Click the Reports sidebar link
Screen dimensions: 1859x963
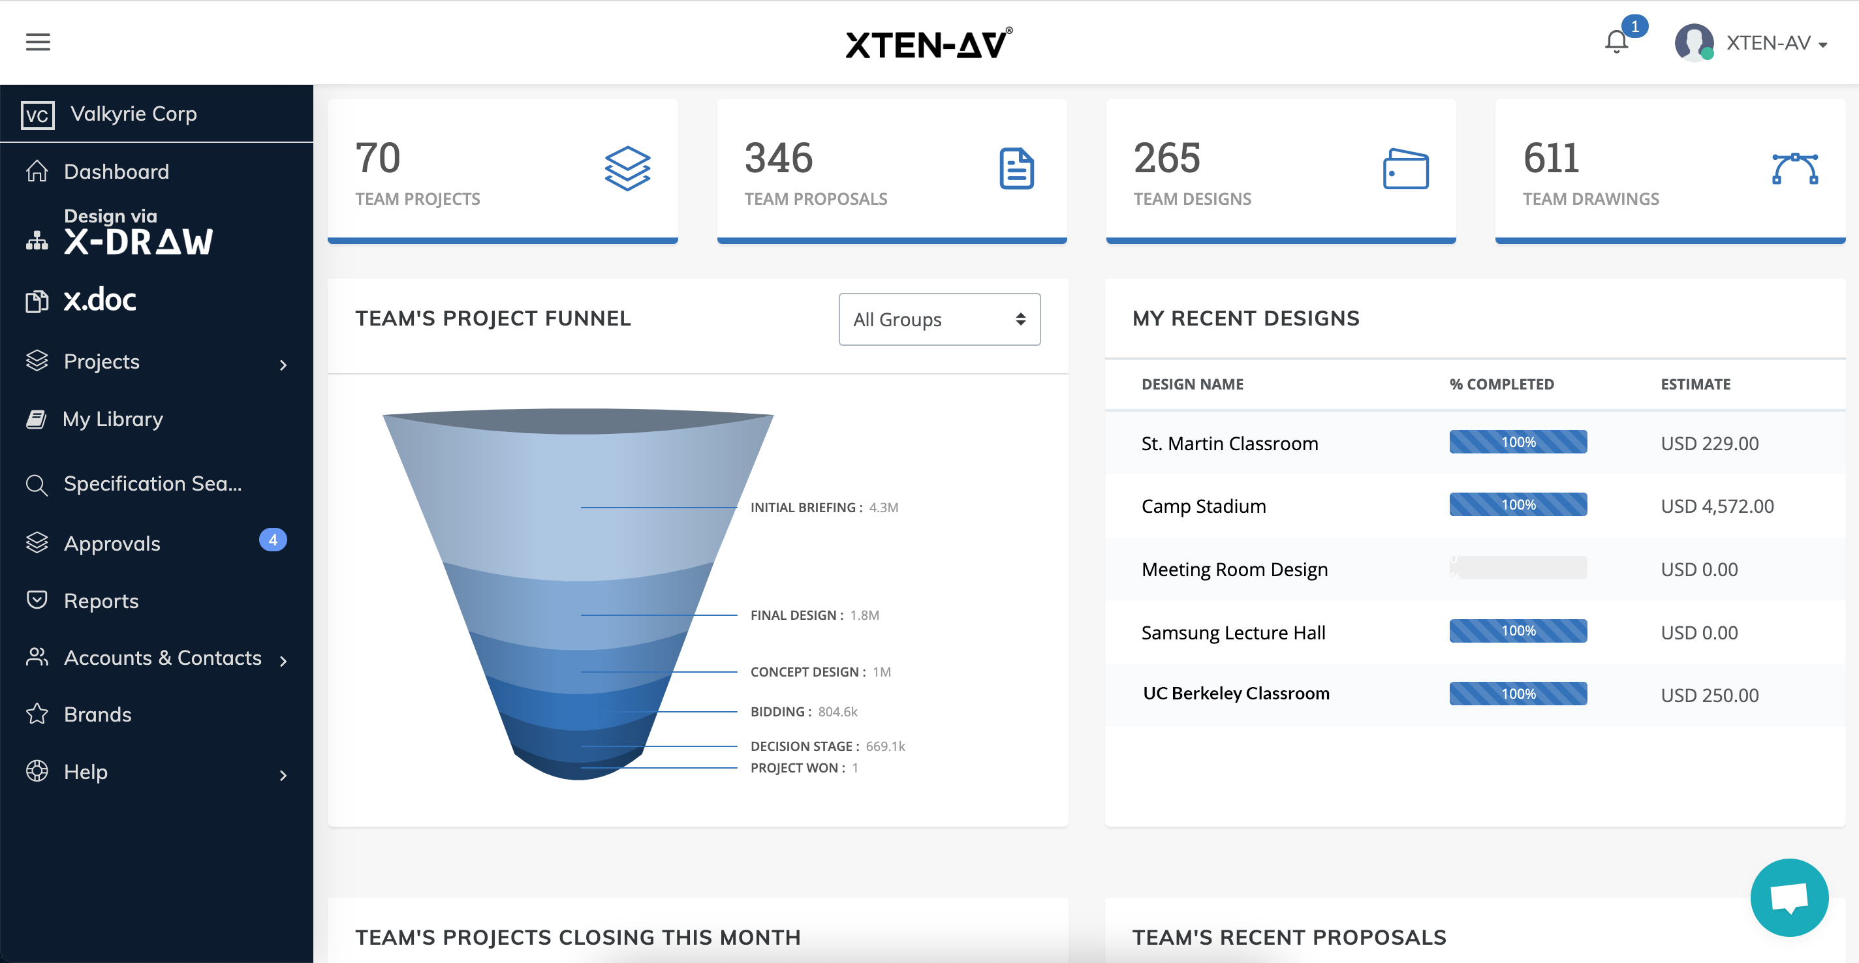[101, 600]
